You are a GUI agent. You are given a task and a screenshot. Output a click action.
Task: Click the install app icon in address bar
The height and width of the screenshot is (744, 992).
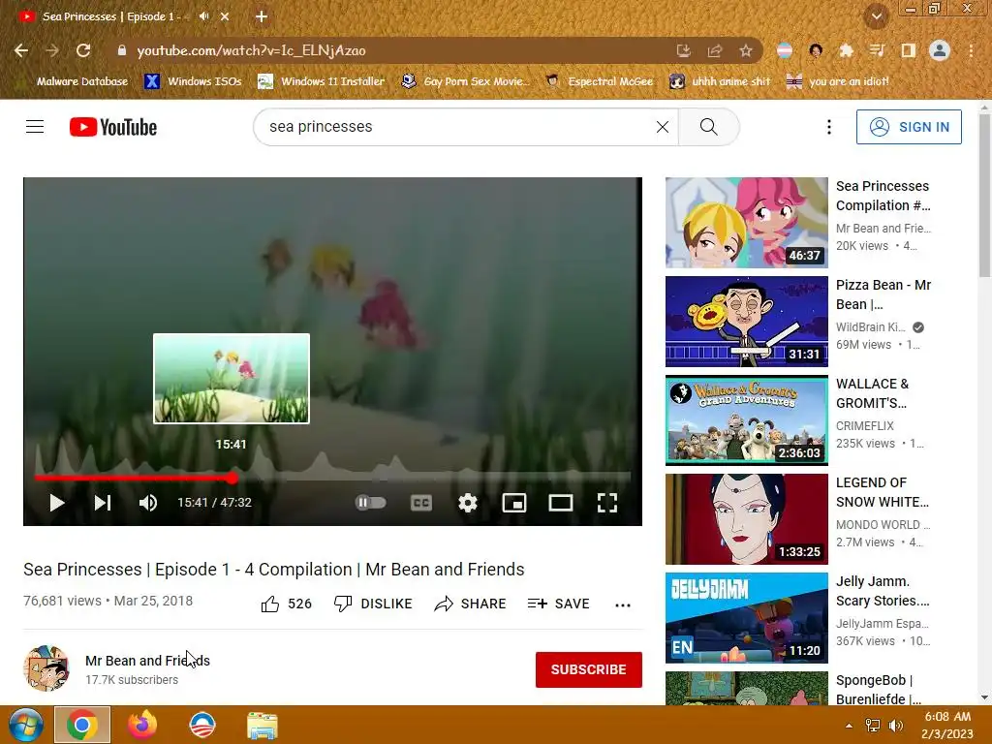pos(683,50)
